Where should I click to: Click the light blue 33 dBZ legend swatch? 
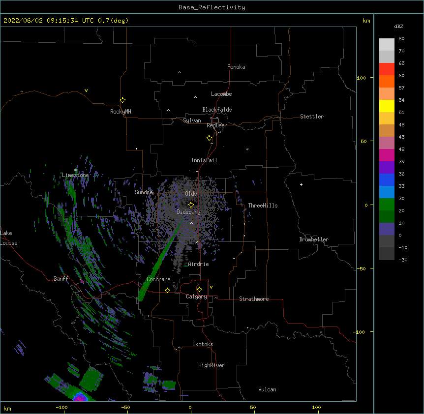pyautogui.click(x=387, y=192)
